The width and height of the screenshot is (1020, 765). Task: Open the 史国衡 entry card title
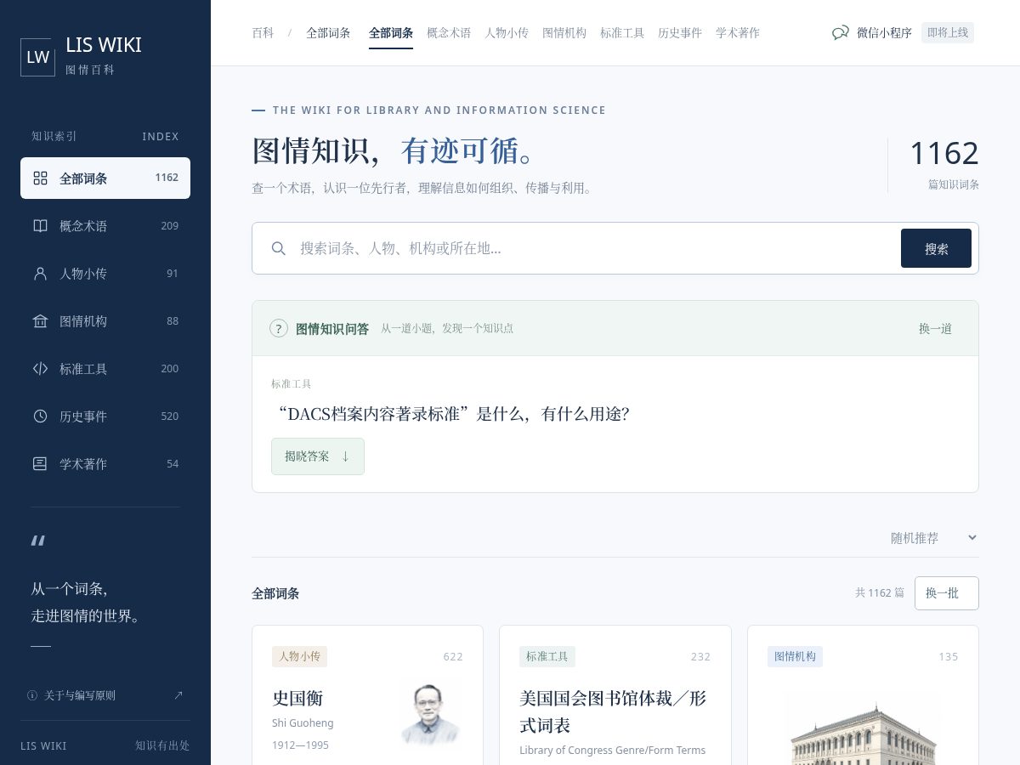(297, 698)
